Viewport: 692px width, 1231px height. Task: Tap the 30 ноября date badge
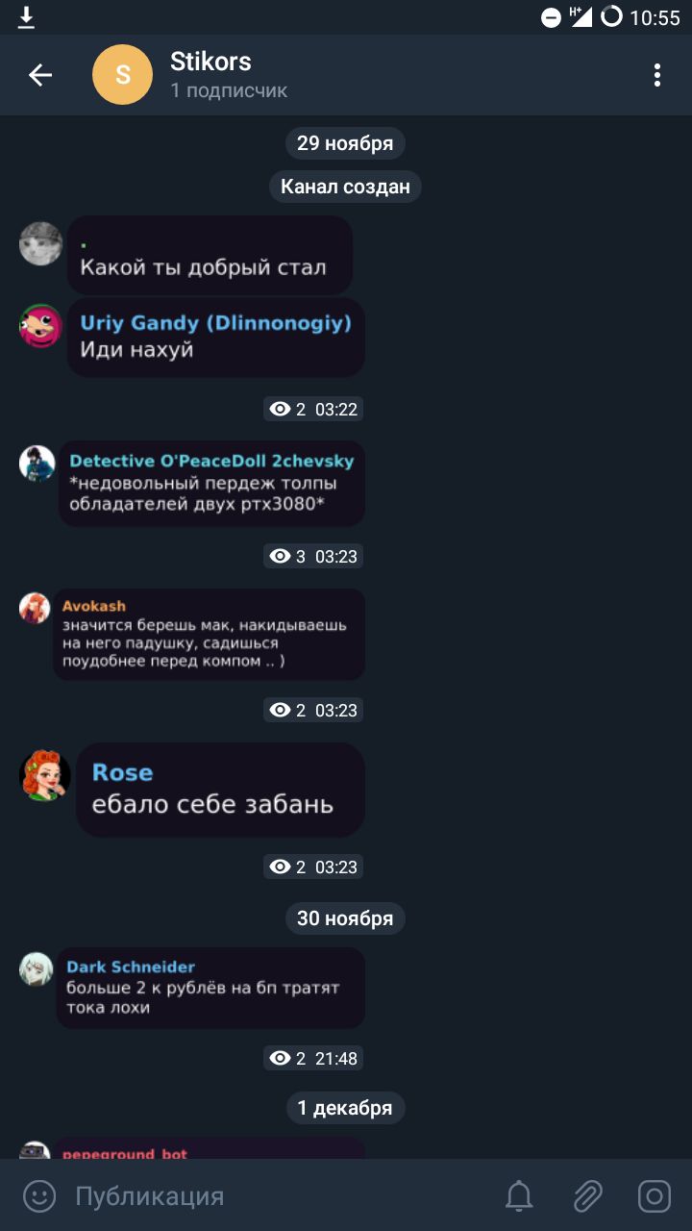[345, 918]
